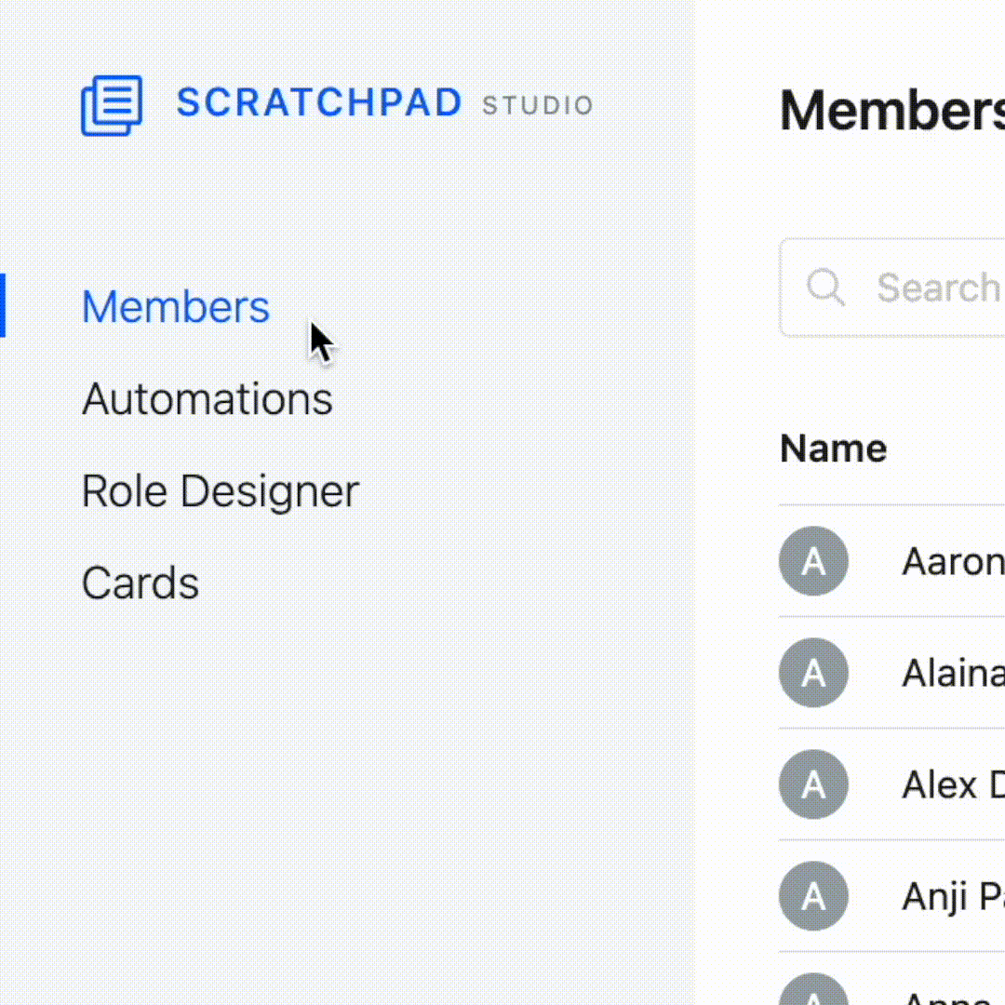This screenshot has height=1005, width=1005.
Task: Click the Scratchpad Studio logo icon
Action: click(112, 104)
